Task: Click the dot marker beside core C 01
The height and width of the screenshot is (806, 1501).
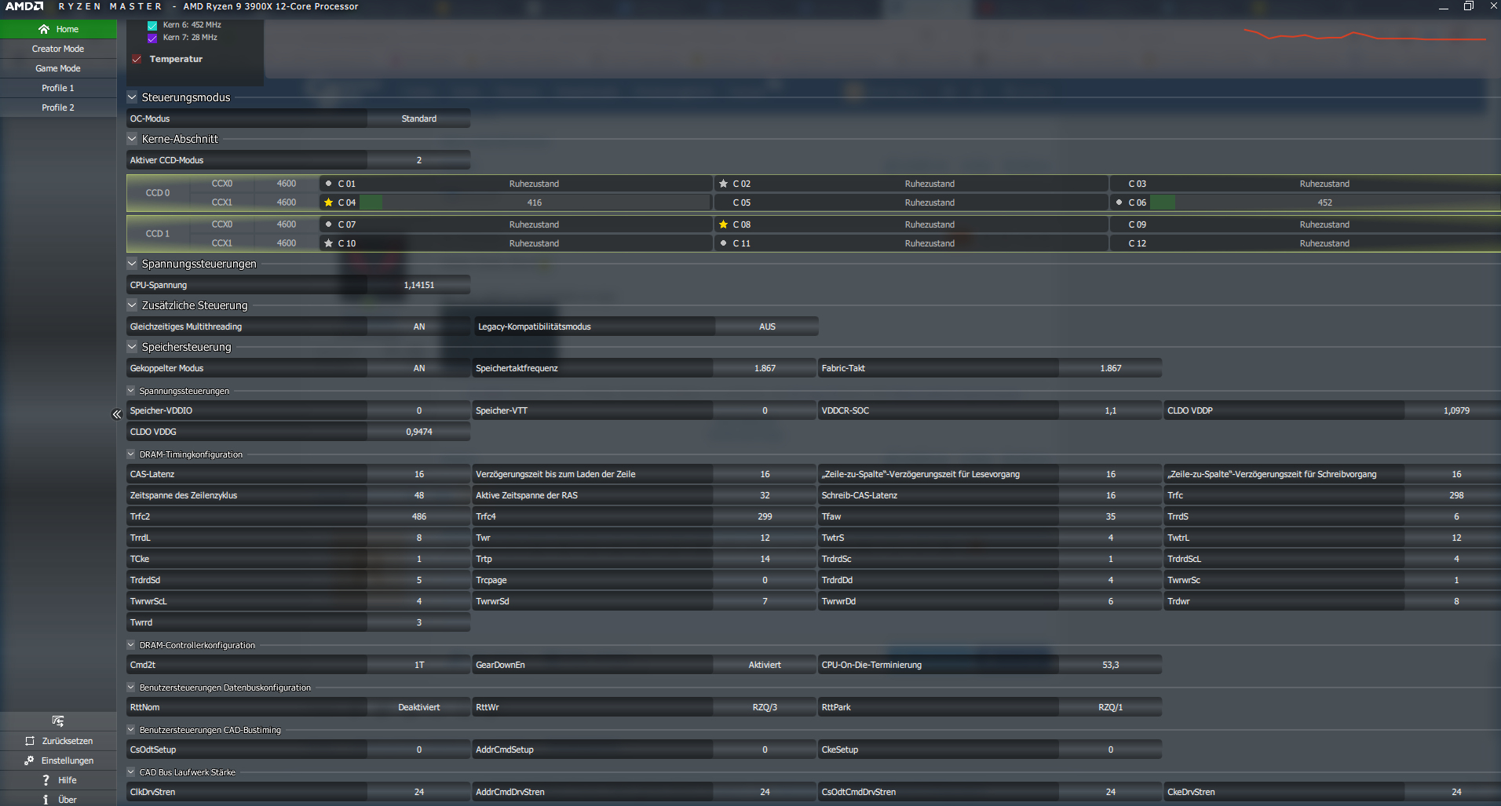Action: coord(329,184)
